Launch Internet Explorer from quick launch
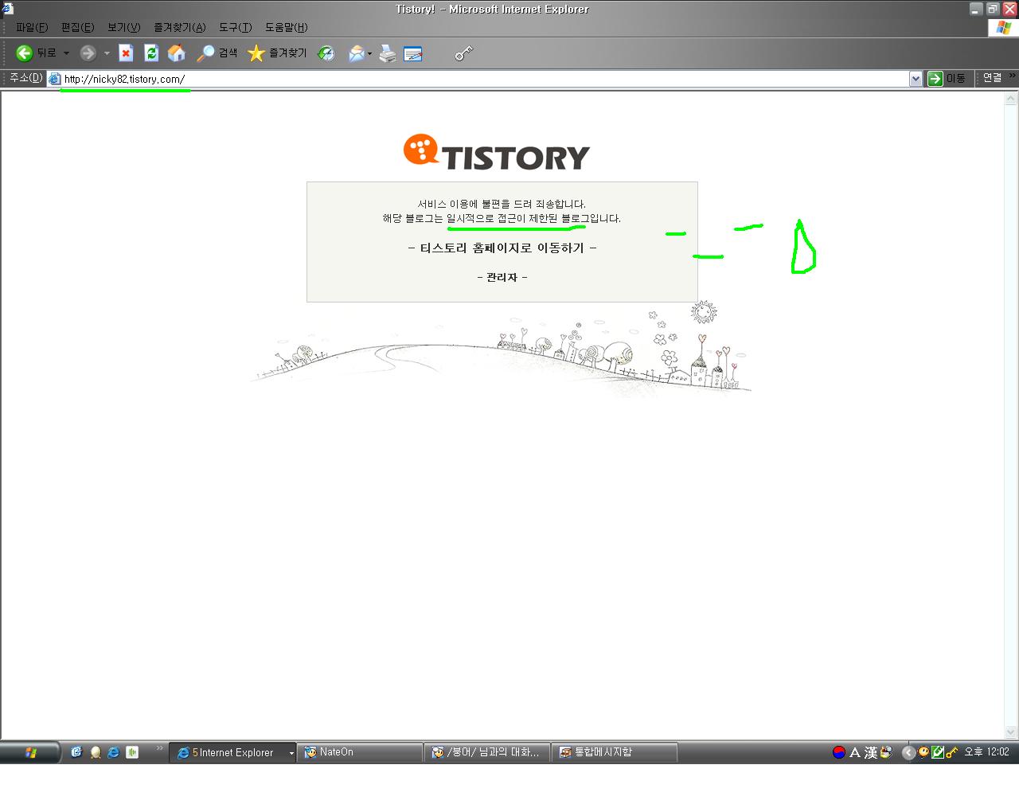Viewport: 1019px width, 800px height. 113,751
